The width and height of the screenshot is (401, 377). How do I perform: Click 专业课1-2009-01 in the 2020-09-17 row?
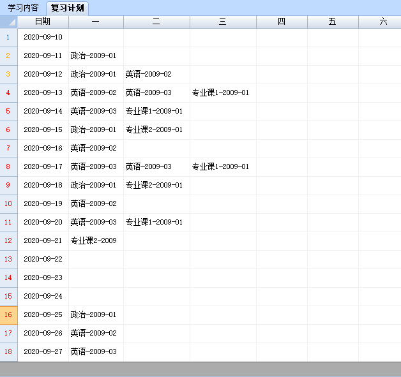(223, 166)
